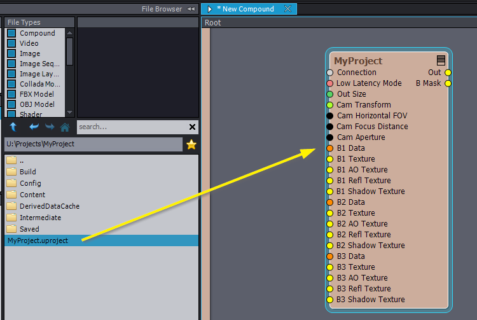This screenshot has width=477, height=320.
Task: Close the New Compound tab
Action: pyautogui.click(x=287, y=9)
